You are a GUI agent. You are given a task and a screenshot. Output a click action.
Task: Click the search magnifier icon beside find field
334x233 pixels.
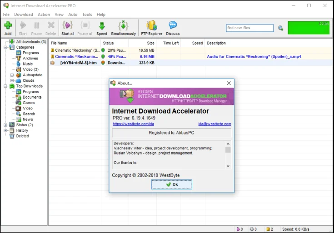click(280, 28)
